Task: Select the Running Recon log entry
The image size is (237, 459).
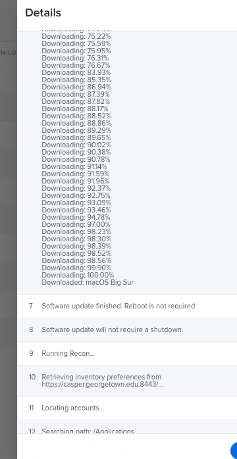Action: [127, 353]
